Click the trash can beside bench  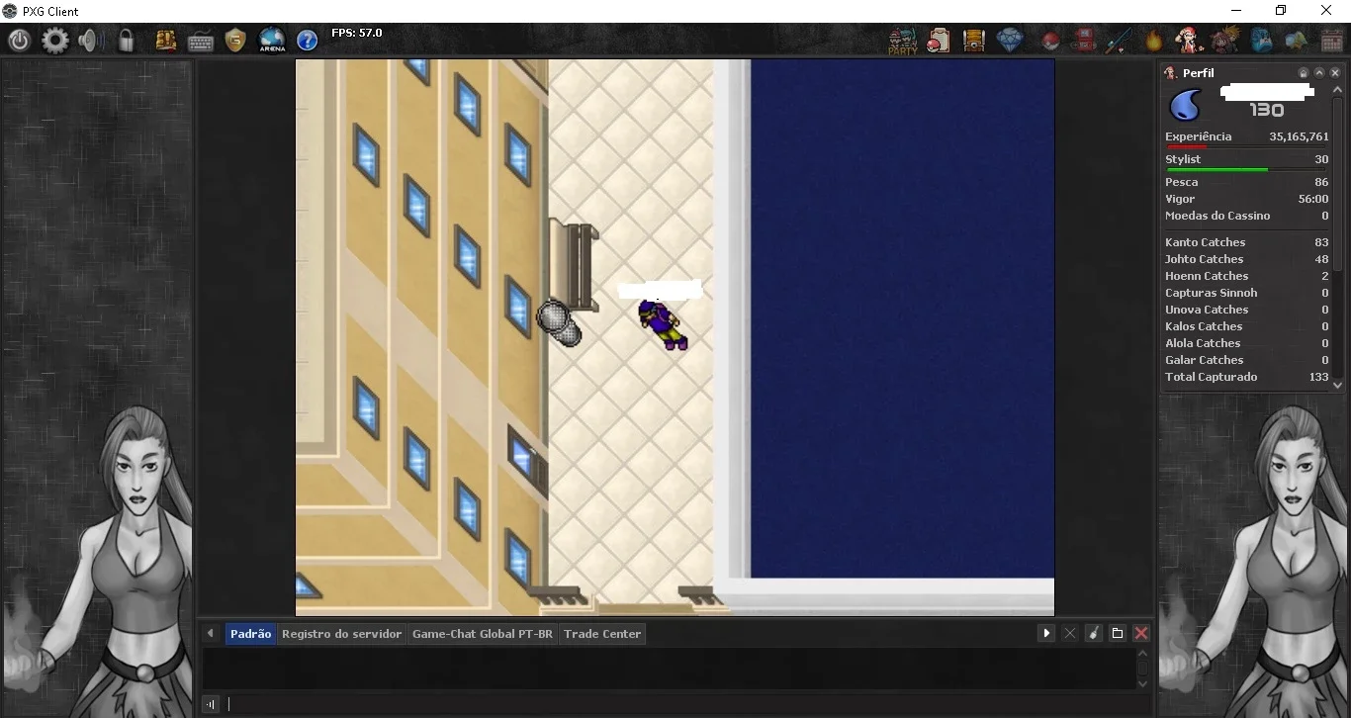point(560,323)
